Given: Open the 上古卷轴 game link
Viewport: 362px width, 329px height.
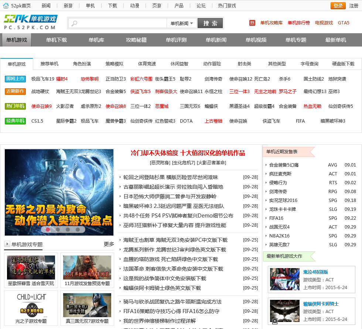Looking at the screenshot, I should [214, 121].
